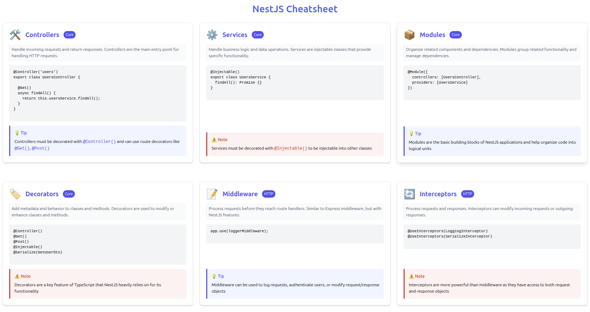Click the Core badge next to Services
The height and width of the screenshot is (312, 590).
pos(258,35)
